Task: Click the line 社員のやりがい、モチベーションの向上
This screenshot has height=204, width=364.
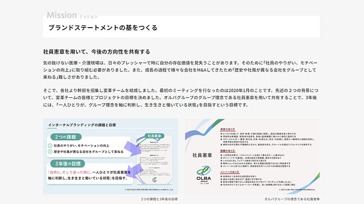Action: [x=81, y=146]
